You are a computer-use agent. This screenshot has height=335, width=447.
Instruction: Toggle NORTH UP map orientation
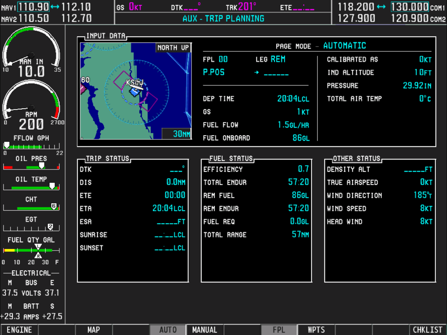[x=173, y=47]
